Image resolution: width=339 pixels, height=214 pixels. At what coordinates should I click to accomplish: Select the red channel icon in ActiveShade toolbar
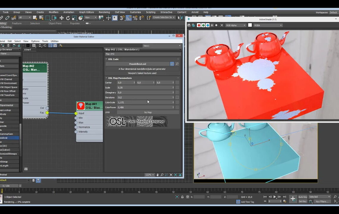click(x=199, y=25)
